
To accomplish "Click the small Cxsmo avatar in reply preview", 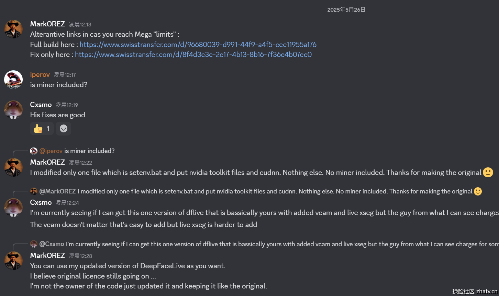I will coord(34,244).
